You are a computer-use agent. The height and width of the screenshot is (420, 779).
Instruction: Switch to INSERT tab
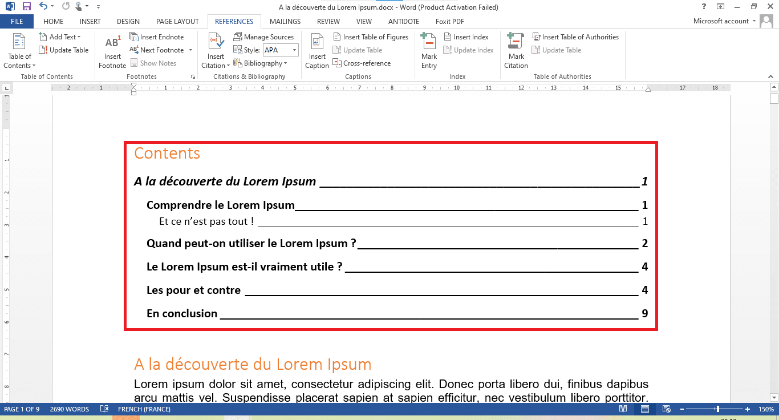pyautogui.click(x=90, y=22)
